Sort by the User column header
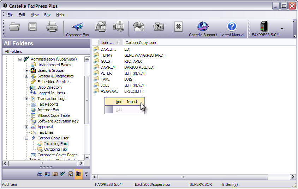298x189 pixels. click(110, 43)
